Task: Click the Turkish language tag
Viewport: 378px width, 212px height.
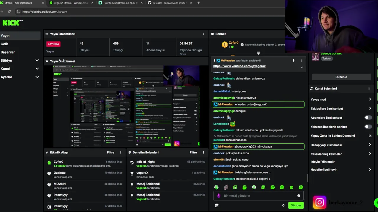Action: 327,59
